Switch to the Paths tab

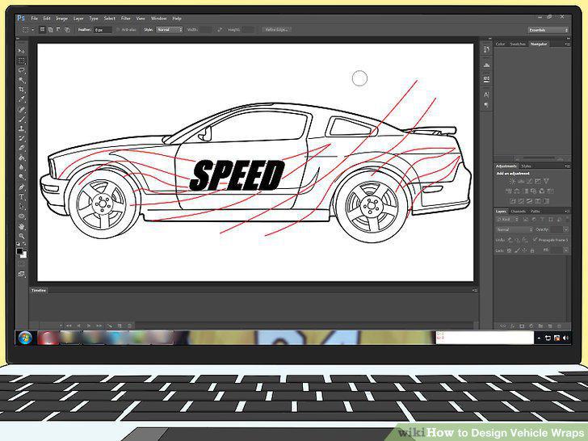[x=535, y=211]
